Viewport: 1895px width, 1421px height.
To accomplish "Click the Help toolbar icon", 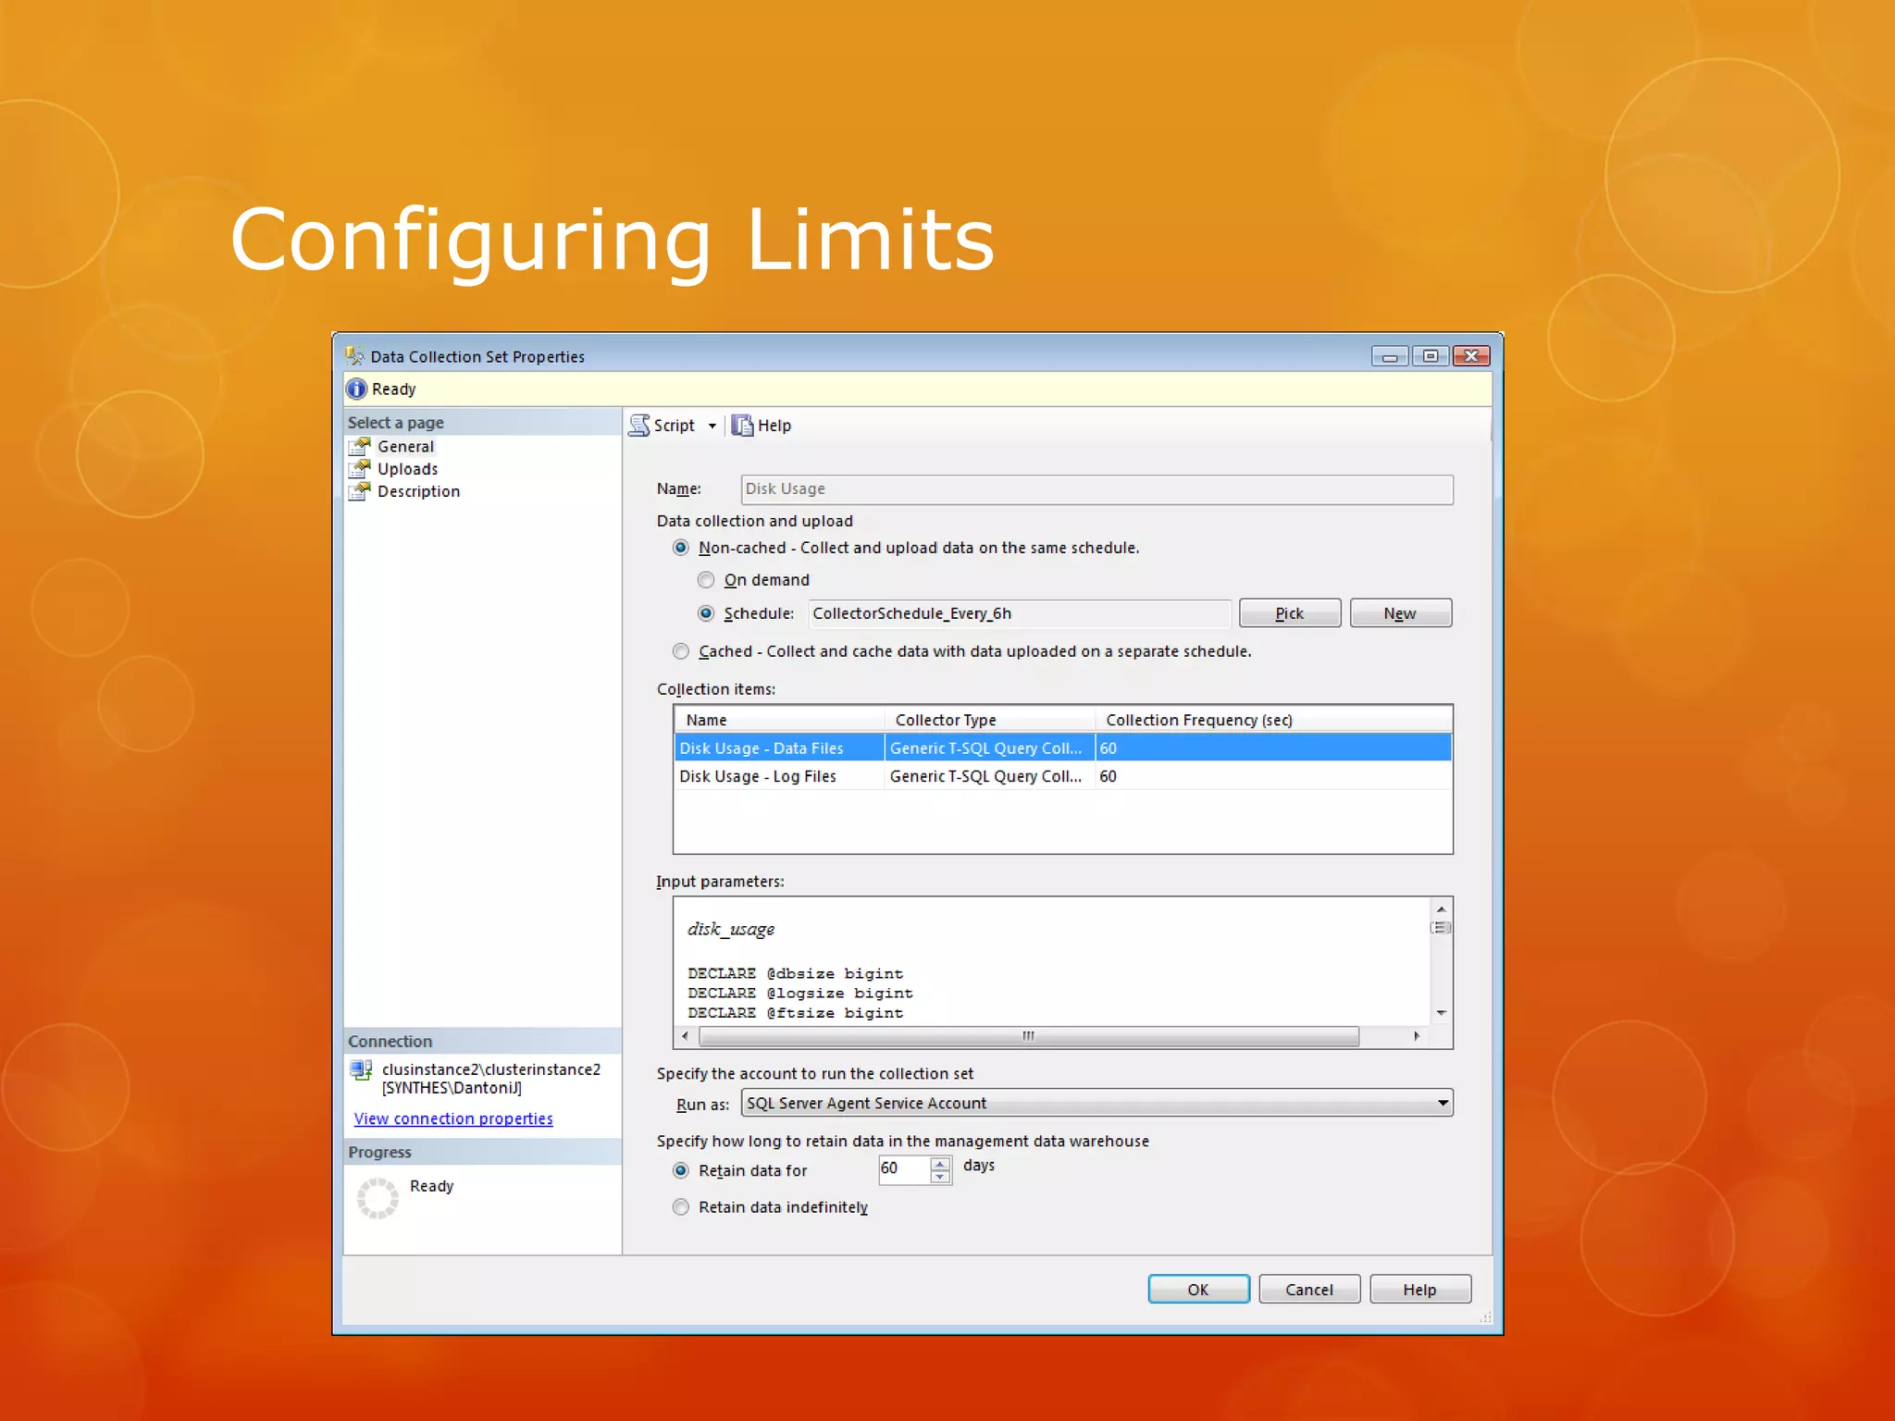I will tap(742, 426).
